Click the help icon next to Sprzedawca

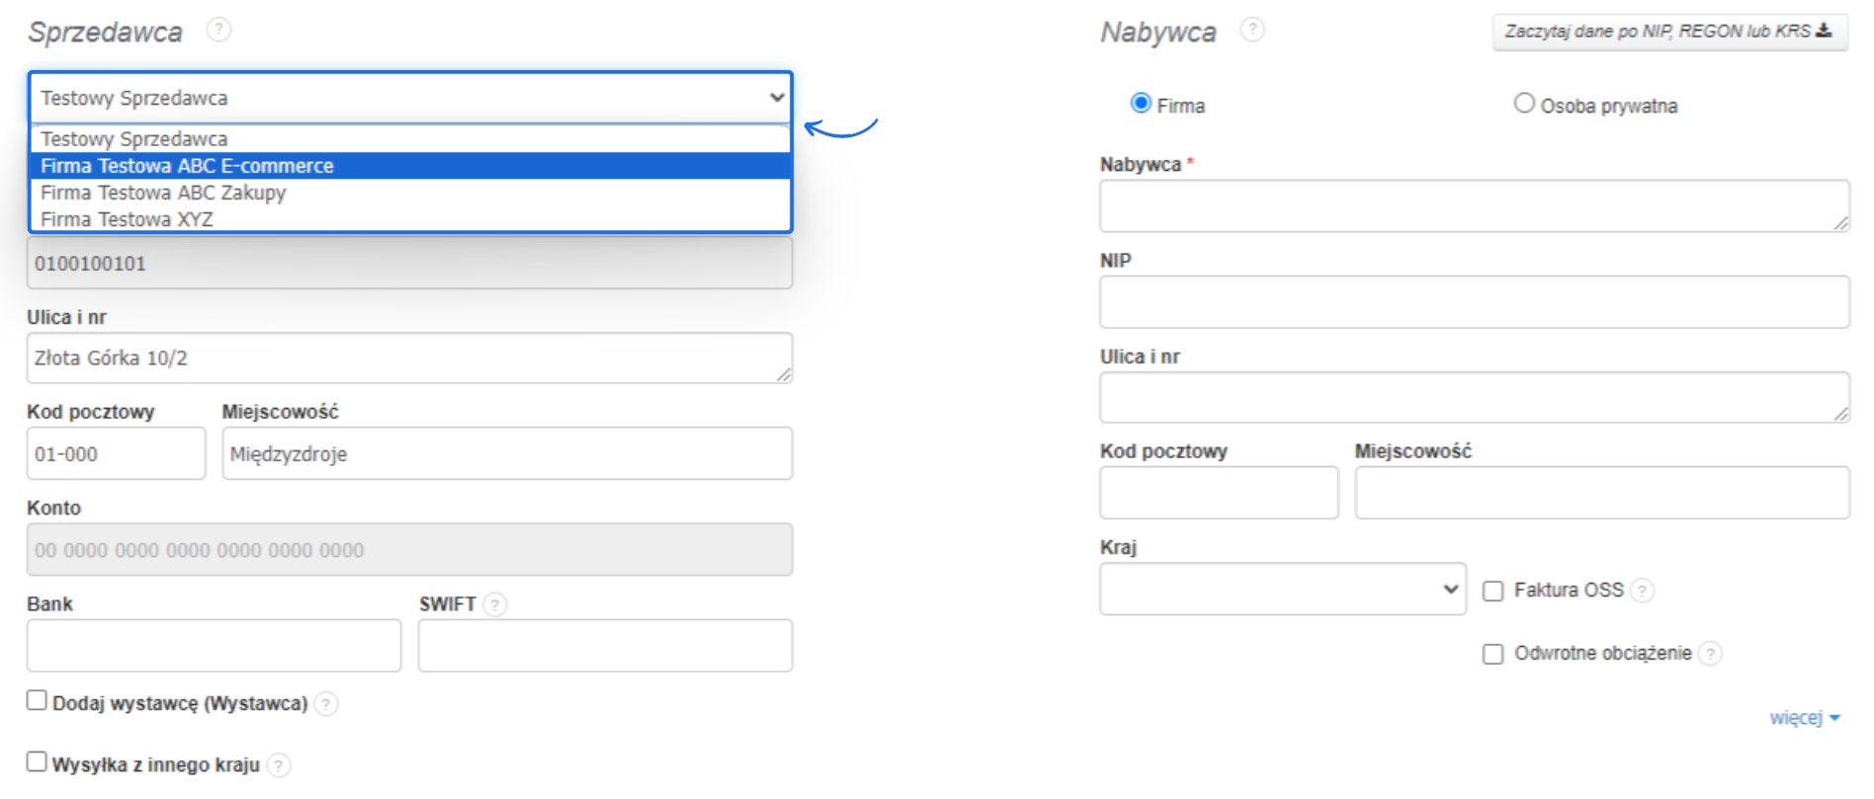click(218, 30)
